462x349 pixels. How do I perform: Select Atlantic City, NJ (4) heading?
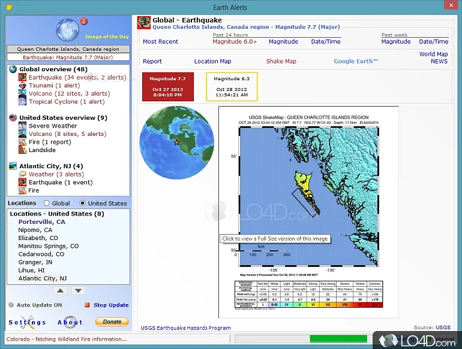click(51, 166)
